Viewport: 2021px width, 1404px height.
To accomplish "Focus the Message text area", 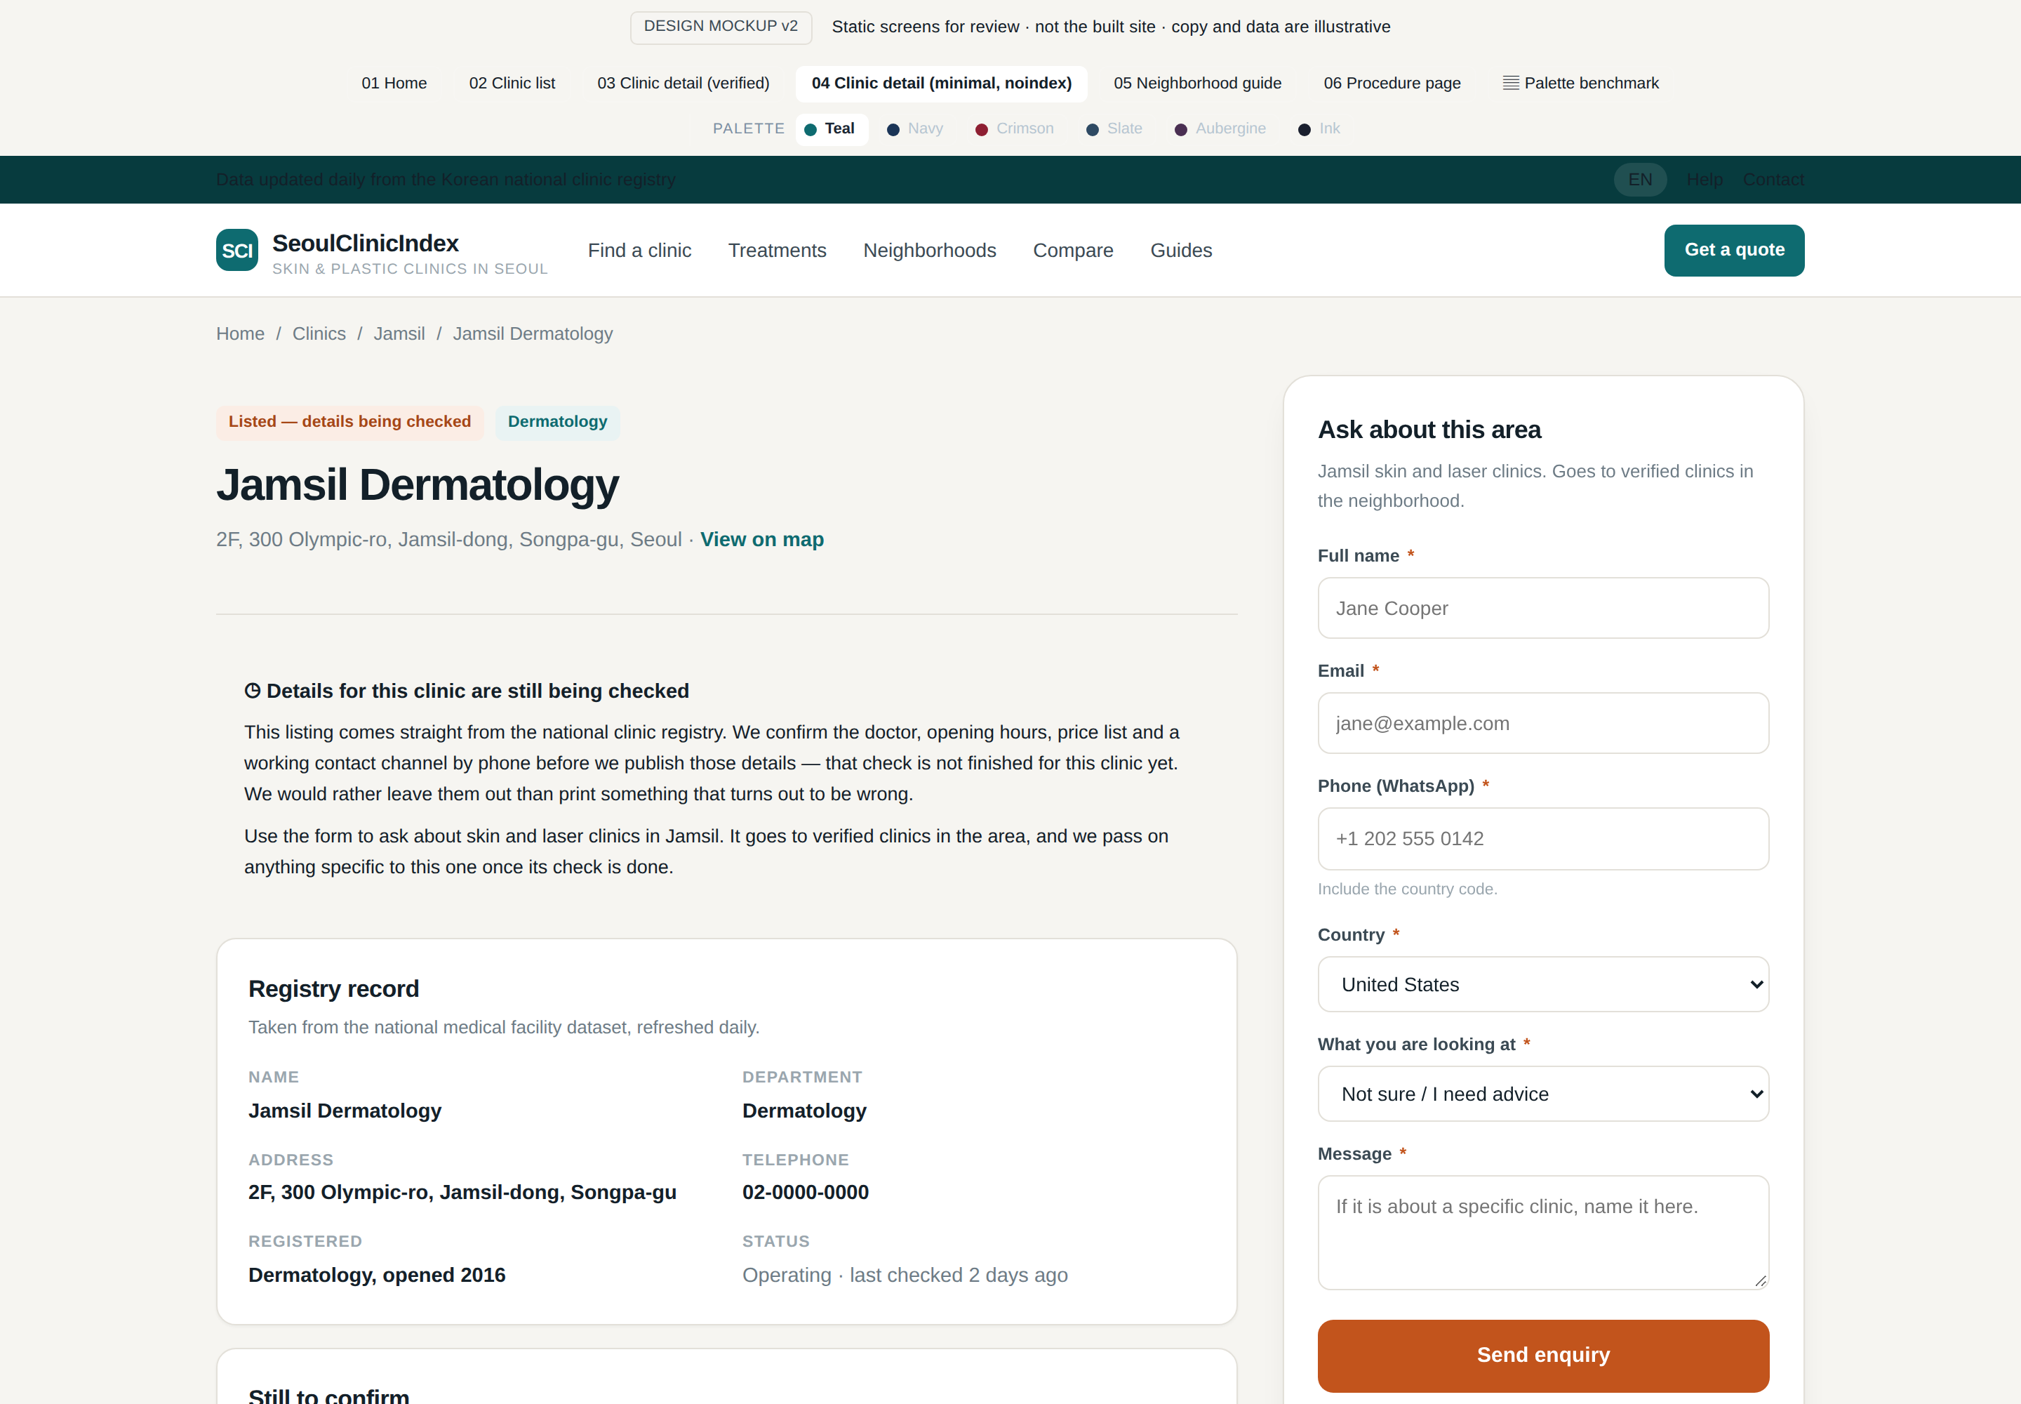I will (x=1542, y=1233).
